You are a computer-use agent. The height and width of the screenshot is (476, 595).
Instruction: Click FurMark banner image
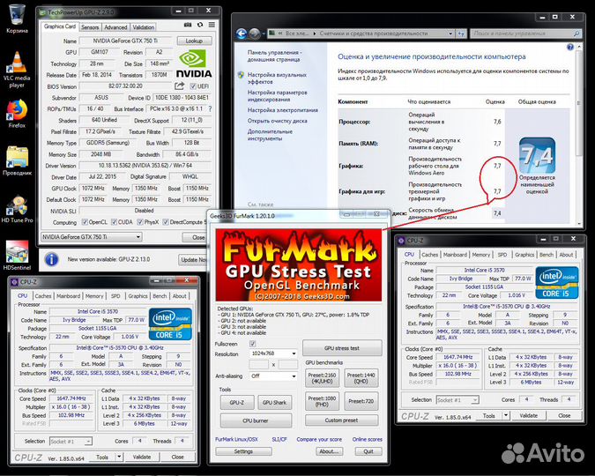pyautogui.click(x=299, y=264)
